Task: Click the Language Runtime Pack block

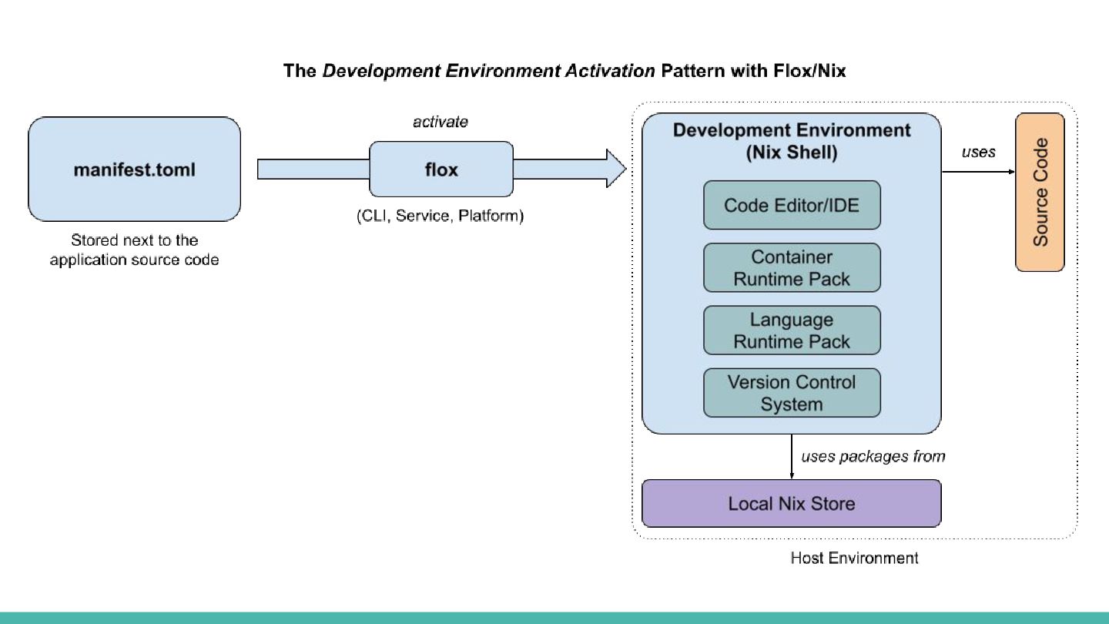Action: [x=792, y=330]
